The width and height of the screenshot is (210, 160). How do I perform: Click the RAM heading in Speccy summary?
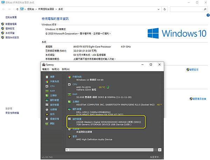[x=75, y=94]
